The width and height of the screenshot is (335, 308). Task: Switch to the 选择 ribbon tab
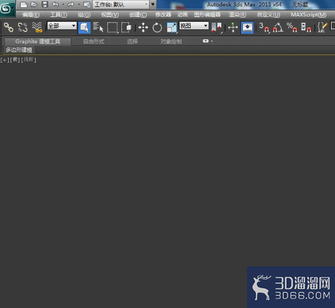pyautogui.click(x=133, y=42)
